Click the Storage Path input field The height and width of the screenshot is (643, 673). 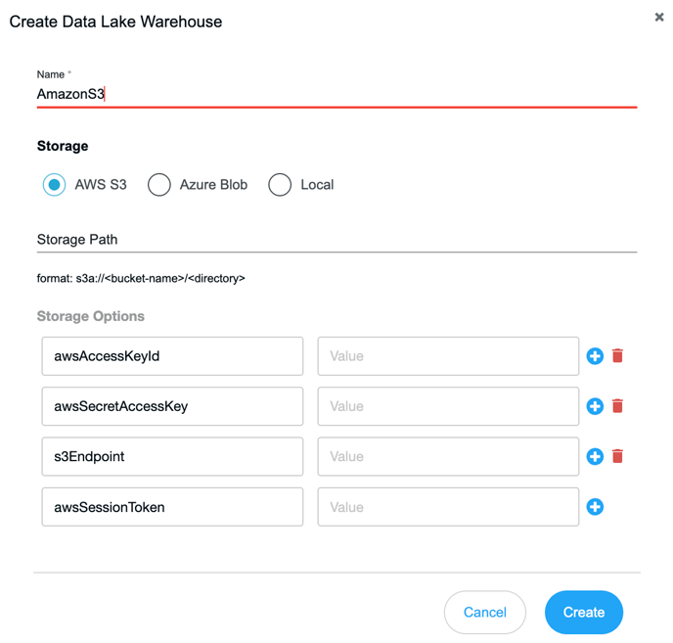click(336, 240)
